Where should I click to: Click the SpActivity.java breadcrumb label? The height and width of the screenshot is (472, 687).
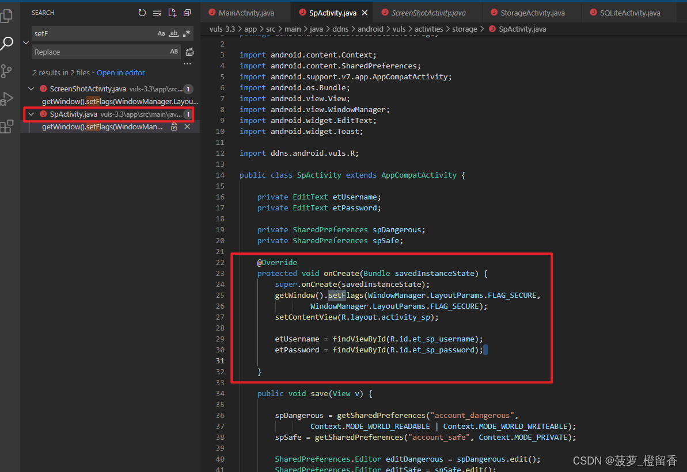pos(522,29)
